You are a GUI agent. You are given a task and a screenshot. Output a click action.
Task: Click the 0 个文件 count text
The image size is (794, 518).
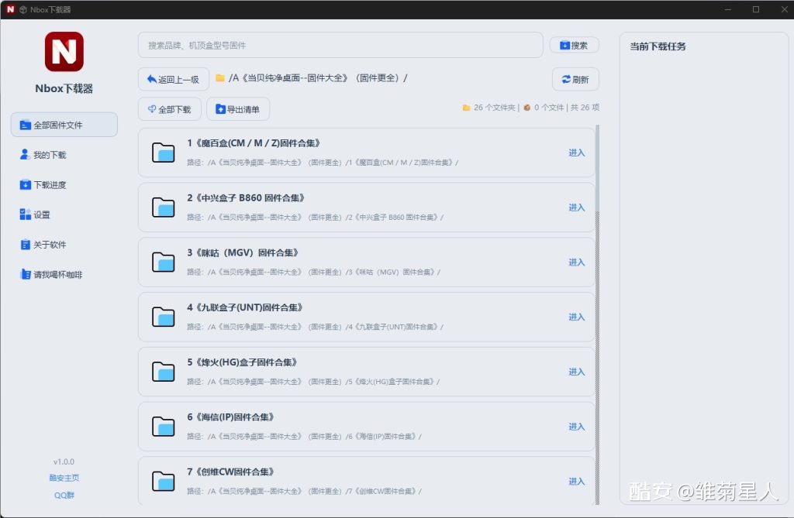[549, 108]
